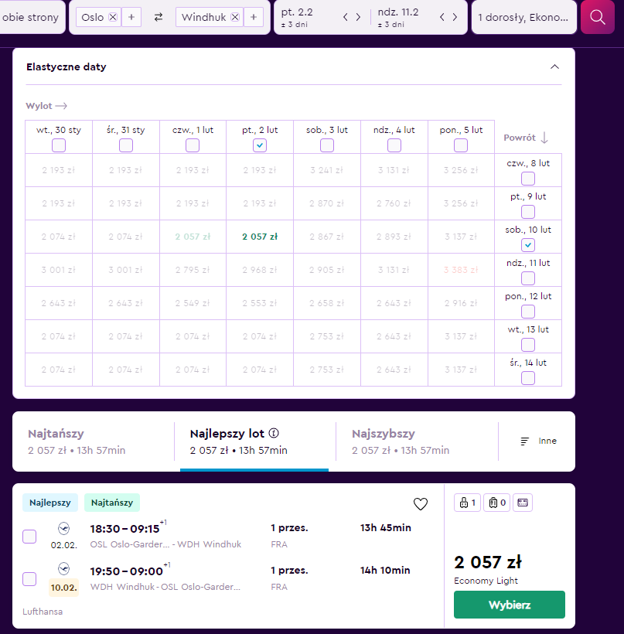Check the sob., 3 lut departure checkbox
The image size is (624, 634).
(x=327, y=145)
